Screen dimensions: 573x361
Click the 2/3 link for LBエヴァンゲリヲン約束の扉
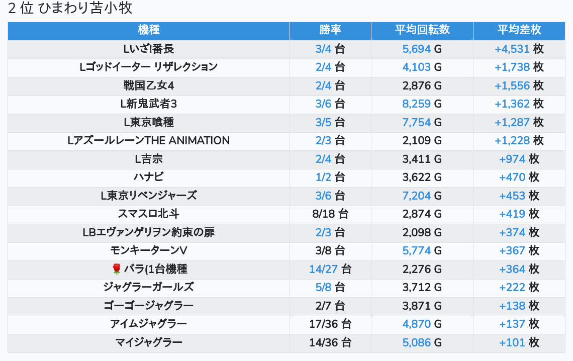[323, 232]
